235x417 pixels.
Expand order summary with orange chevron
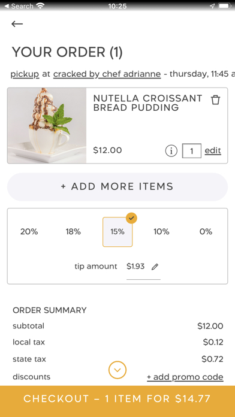[x=117, y=370]
